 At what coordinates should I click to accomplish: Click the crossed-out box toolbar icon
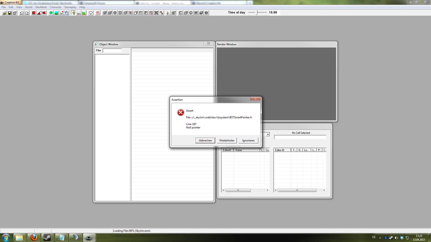[156, 13]
